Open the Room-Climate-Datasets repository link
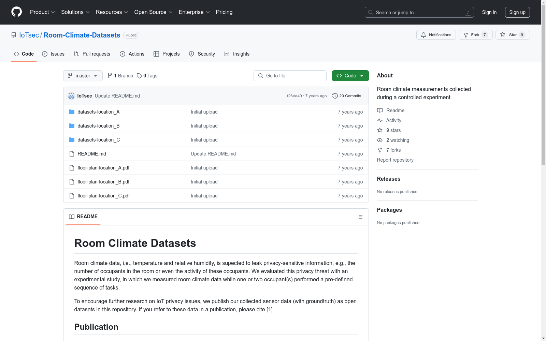This screenshot has height=341, width=546. [82, 35]
